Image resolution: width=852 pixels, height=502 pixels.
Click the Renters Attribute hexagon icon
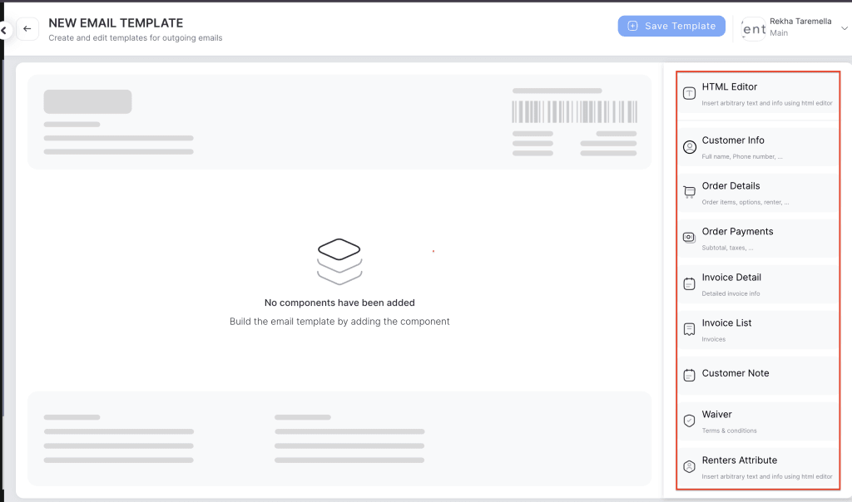(x=689, y=466)
